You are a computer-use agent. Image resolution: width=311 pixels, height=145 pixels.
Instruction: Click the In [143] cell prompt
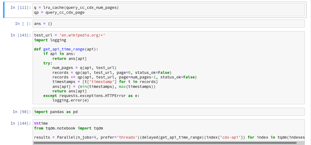[21, 35]
